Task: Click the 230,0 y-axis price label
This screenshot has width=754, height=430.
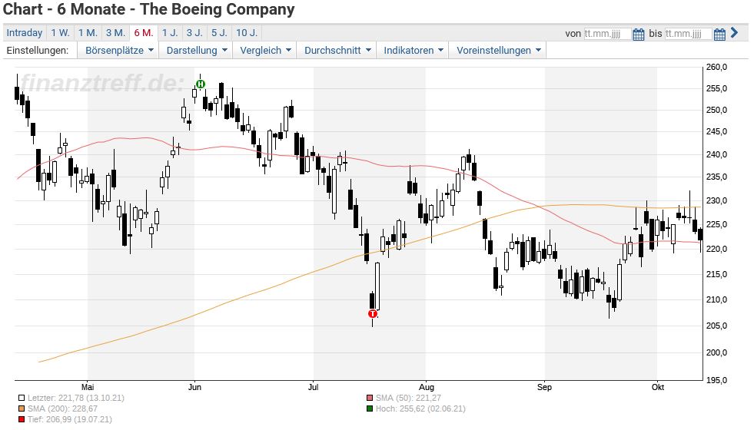Action: pos(716,201)
